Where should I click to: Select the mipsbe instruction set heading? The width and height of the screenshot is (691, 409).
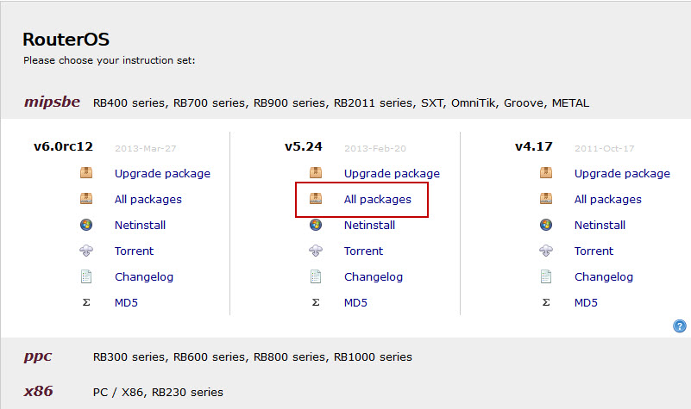tap(52, 102)
